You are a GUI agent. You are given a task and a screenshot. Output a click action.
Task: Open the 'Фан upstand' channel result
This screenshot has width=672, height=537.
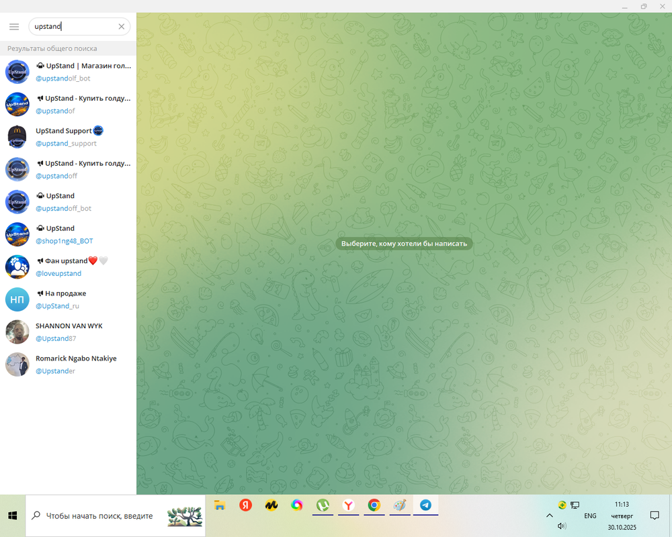coord(68,267)
